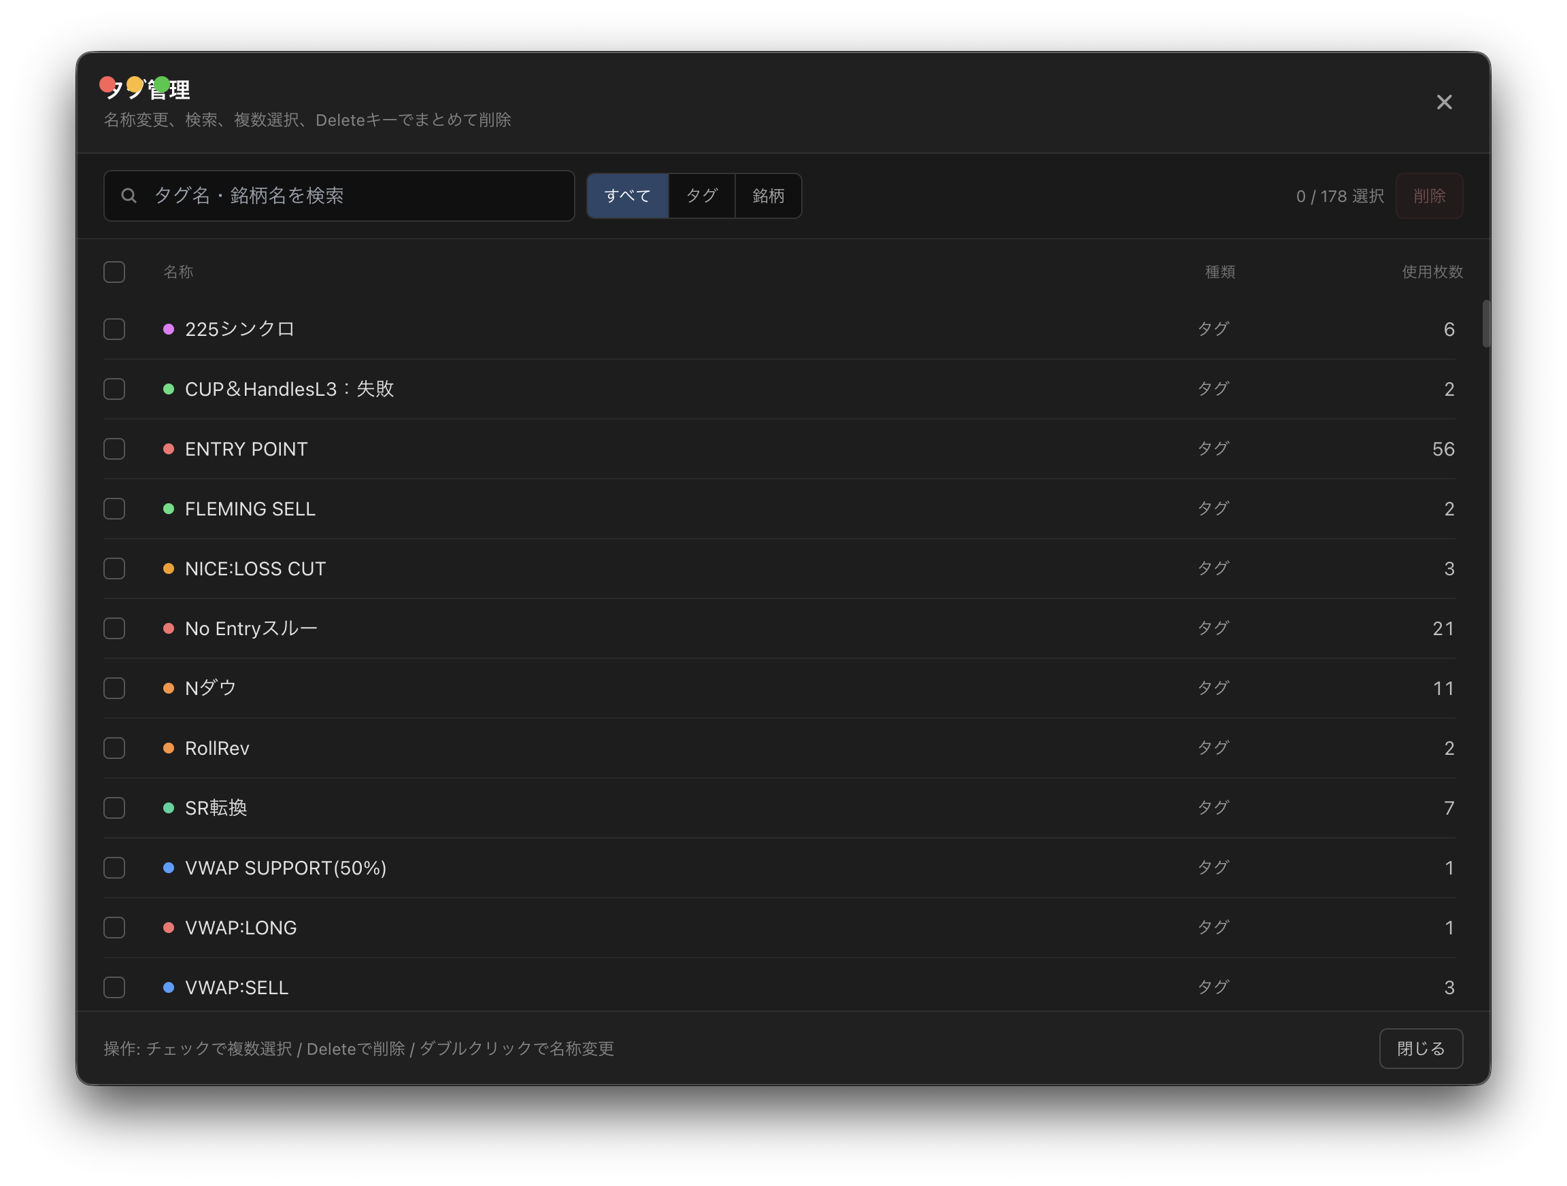Click the 名称 column header

178,271
